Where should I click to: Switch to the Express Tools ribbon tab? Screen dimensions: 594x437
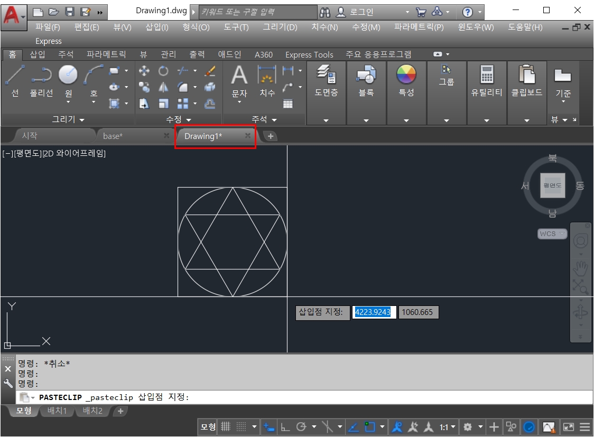point(309,54)
